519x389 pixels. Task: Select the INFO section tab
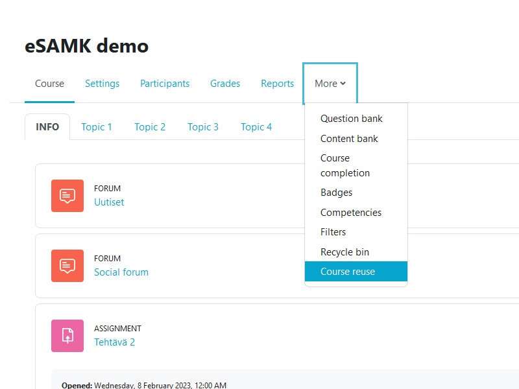(x=47, y=126)
